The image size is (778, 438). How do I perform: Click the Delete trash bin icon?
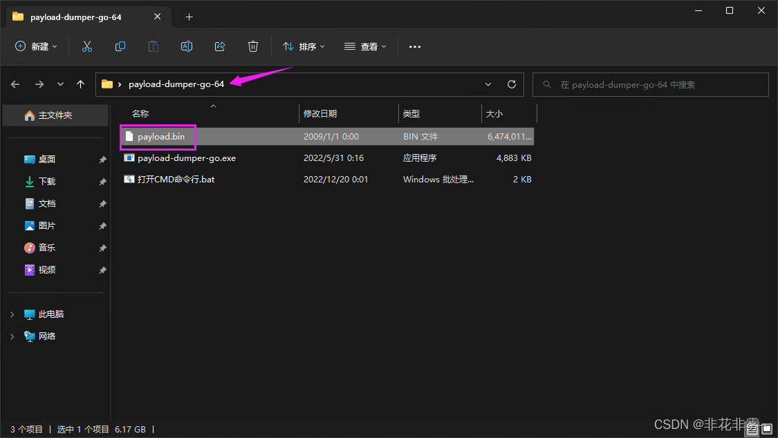tap(253, 46)
